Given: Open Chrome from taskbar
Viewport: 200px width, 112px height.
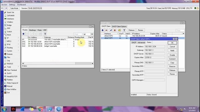Looking at the screenshot, I should (x=41, y=109).
